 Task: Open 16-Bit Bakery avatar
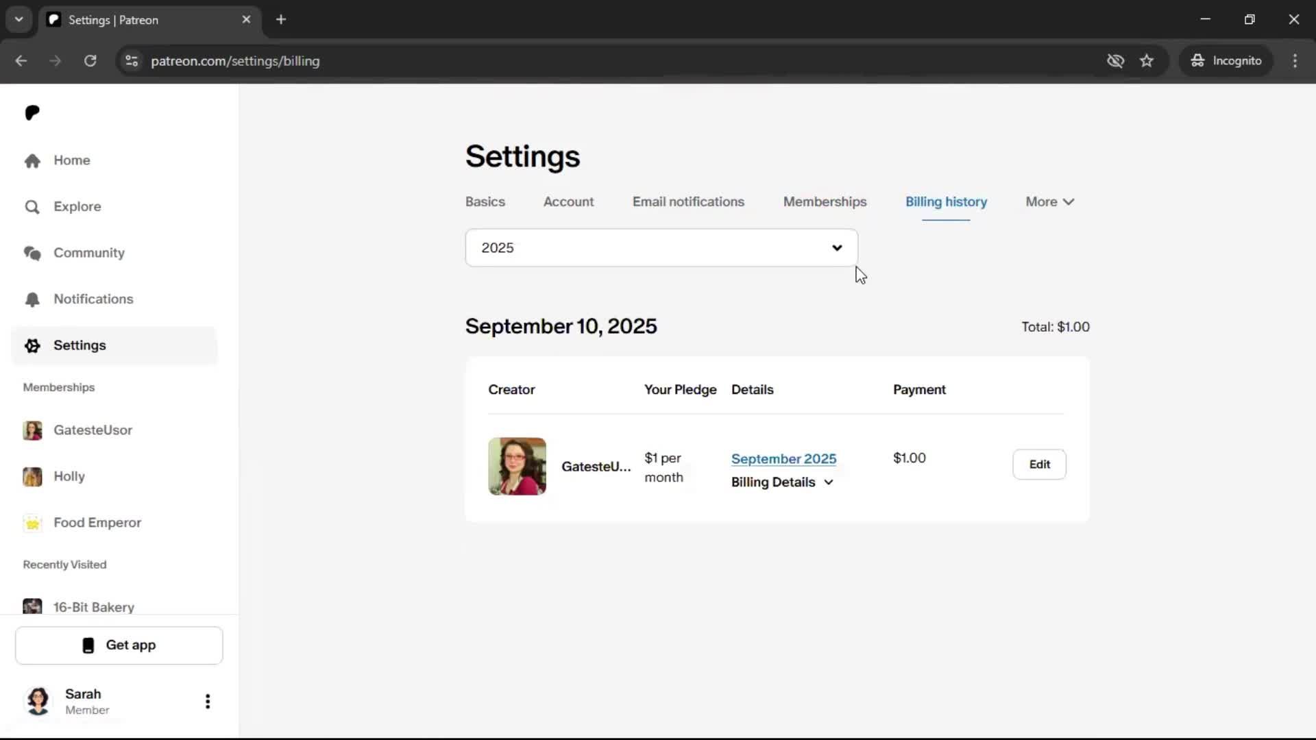[x=32, y=606]
